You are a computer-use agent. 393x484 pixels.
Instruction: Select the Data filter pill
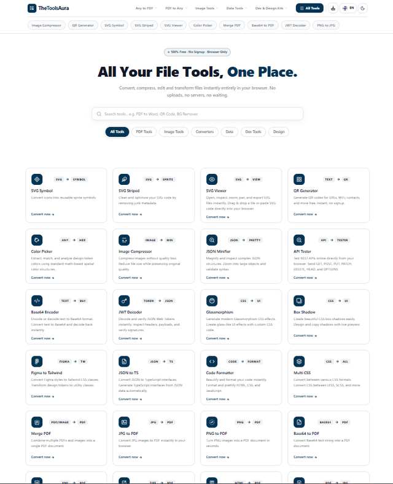pos(230,132)
